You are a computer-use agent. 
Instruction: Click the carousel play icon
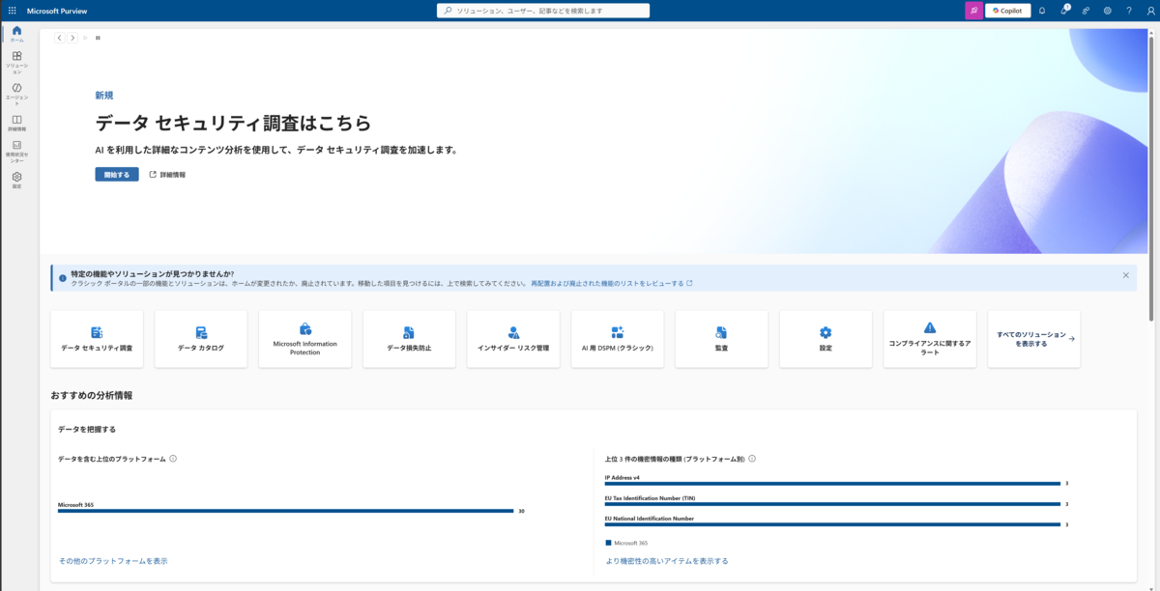tap(85, 38)
